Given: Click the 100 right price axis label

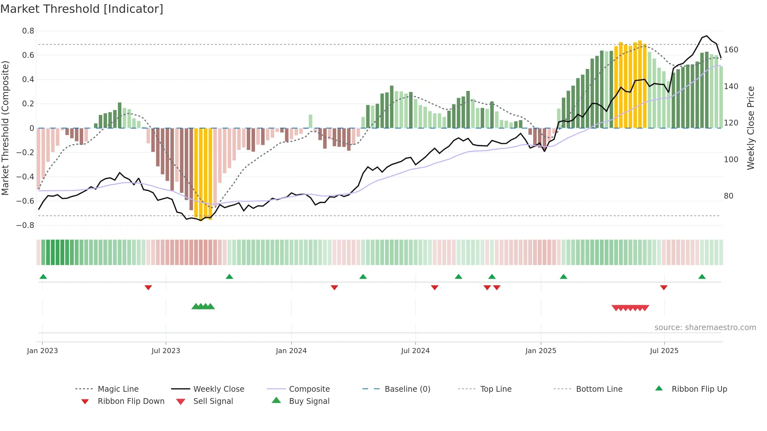Looking at the screenshot, I should coord(731,160).
